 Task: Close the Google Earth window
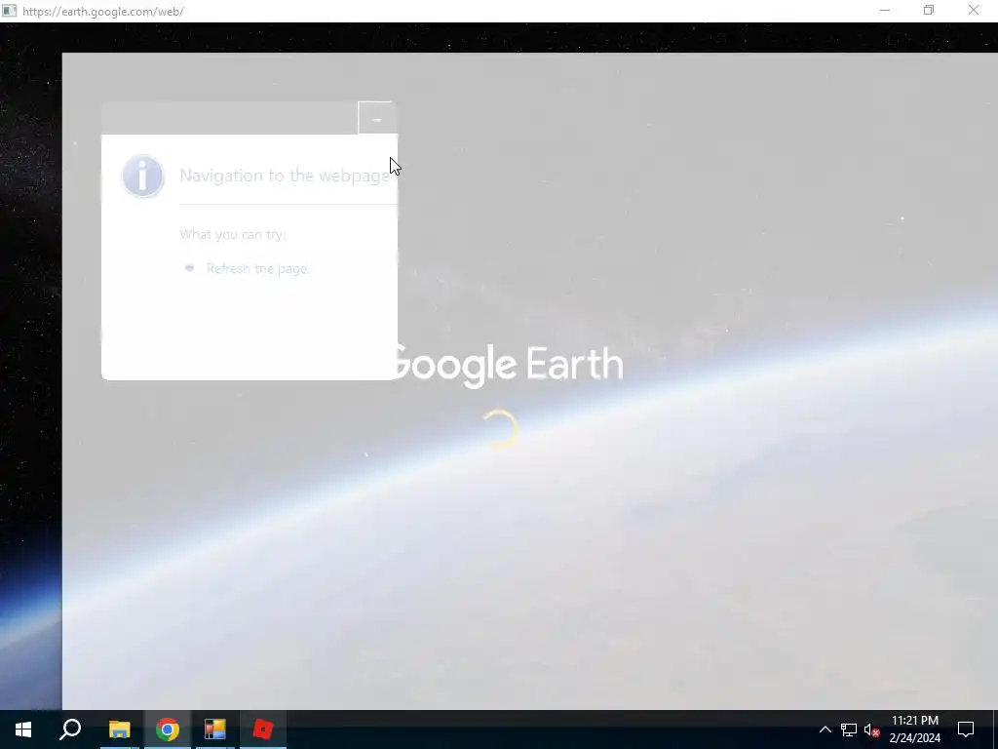tap(974, 11)
